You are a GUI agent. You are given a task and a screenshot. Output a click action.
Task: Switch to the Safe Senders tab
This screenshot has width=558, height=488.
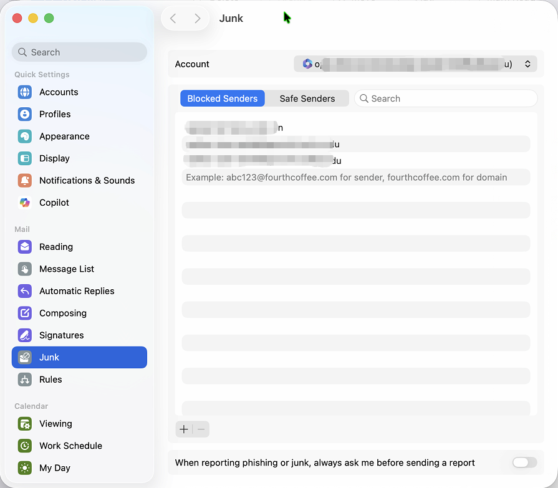click(x=307, y=98)
